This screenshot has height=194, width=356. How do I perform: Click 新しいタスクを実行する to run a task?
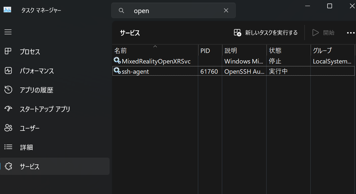(266, 33)
